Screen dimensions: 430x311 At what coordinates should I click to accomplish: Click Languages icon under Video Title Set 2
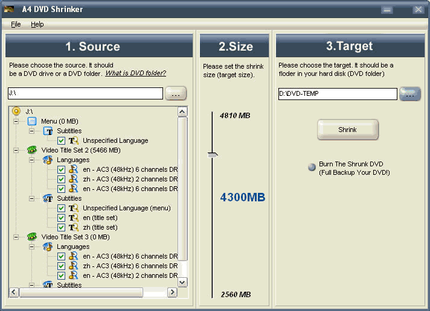[x=48, y=160]
